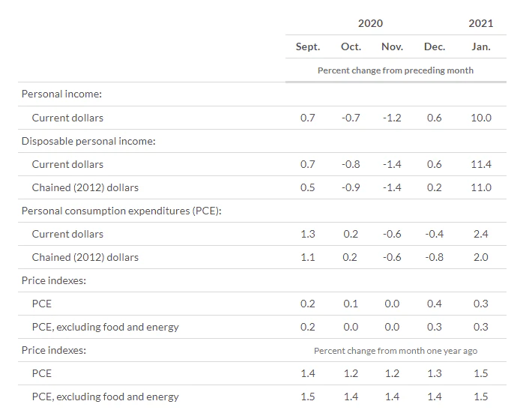Click the 'Personal income:' row label

tap(61, 94)
